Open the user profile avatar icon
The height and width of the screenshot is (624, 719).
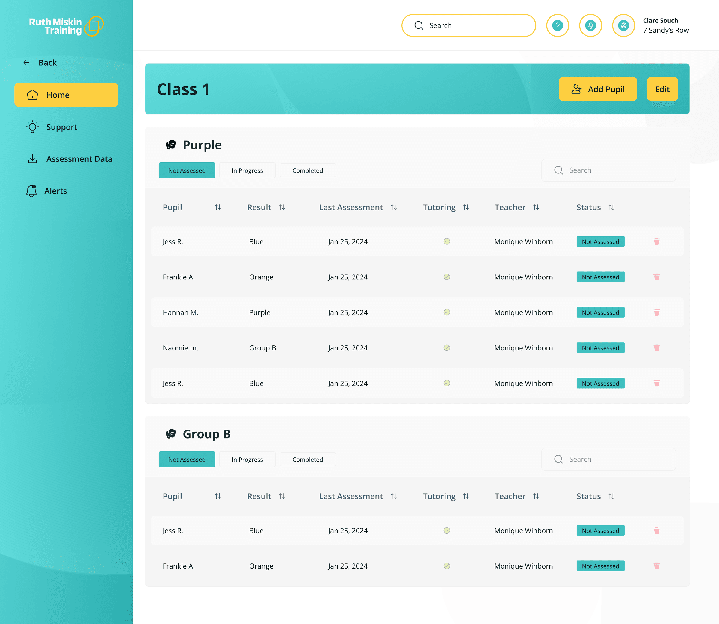pos(623,25)
